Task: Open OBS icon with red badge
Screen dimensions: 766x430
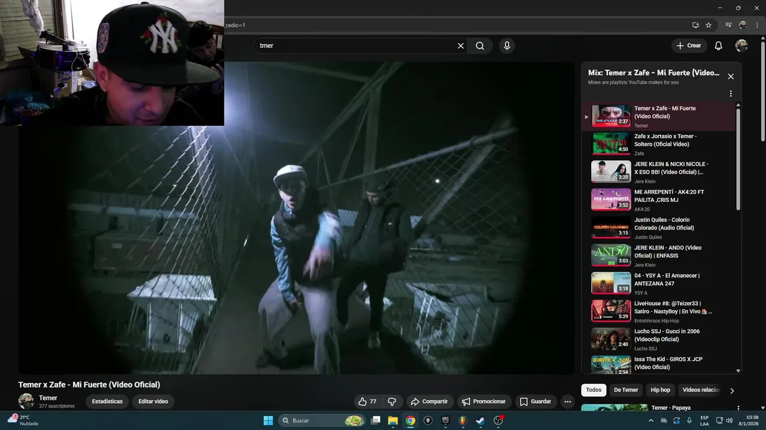Action: click(498, 420)
